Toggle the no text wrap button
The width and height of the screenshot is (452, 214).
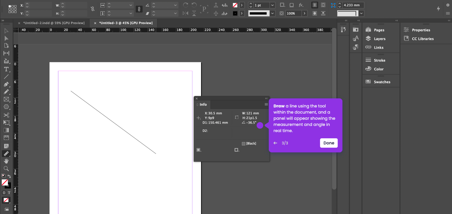point(315,5)
